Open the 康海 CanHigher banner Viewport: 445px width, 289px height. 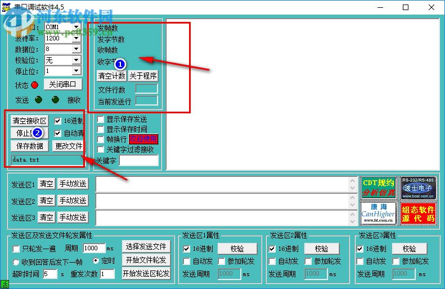click(379, 213)
